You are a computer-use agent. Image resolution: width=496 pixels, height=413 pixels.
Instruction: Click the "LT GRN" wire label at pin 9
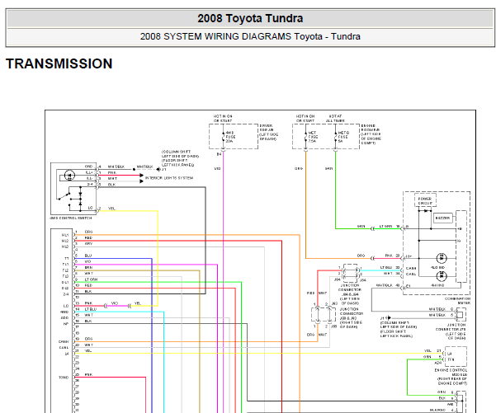coord(91,279)
